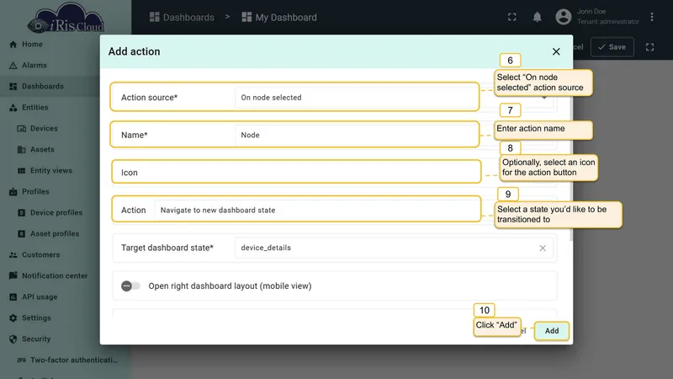
Task: Click the notifications bell icon
Action: pyautogui.click(x=537, y=17)
